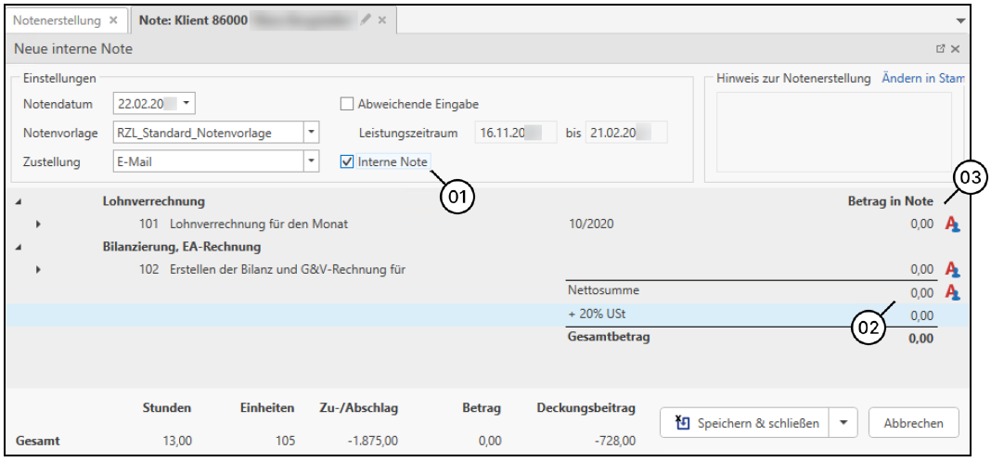Click pencil icon in Note Klient tab
Image resolution: width=991 pixels, height=462 pixels.
click(366, 20)
